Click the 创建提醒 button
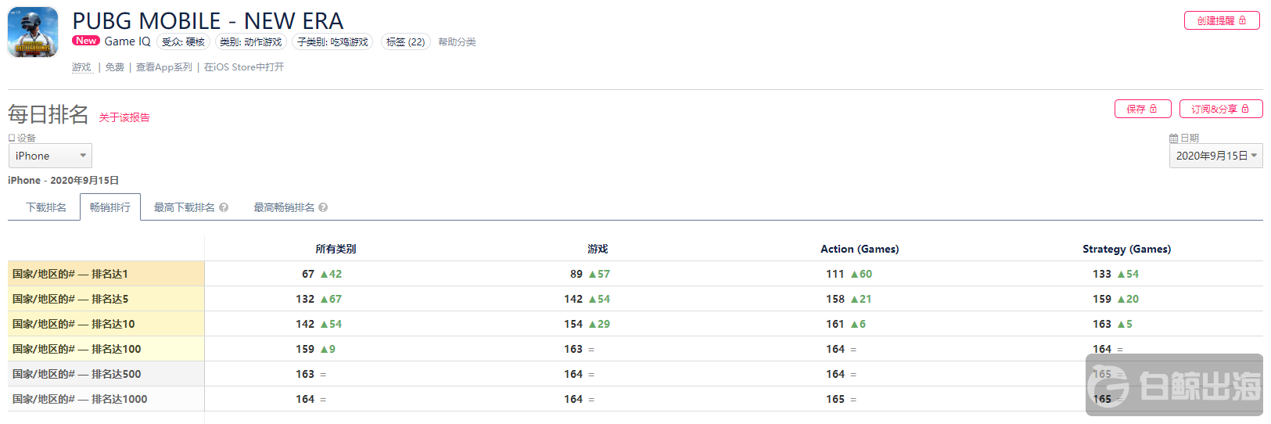The image size is (1271, 424). (1222, 20)
